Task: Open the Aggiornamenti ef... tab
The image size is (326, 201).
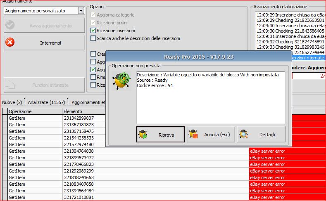Action: click(88, 102)
